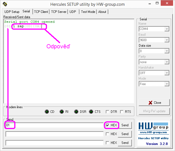Click the Hercules SETUP utility label under logo
Viewport: 175px width, 151px height.
coord(153,138)
